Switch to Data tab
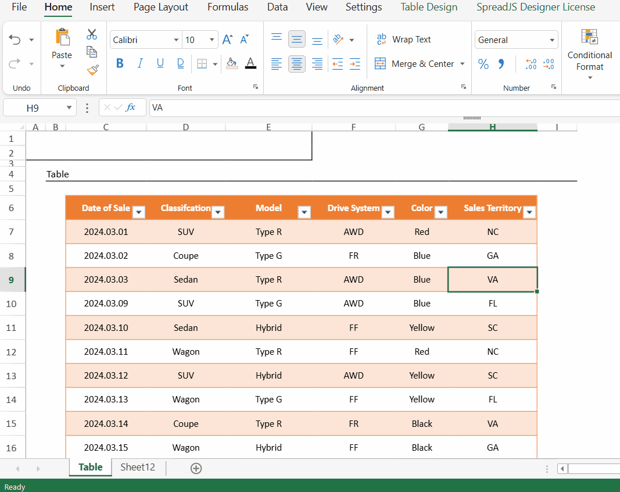The height and width of the screenshot is (492, 620). tap(277, 7)
